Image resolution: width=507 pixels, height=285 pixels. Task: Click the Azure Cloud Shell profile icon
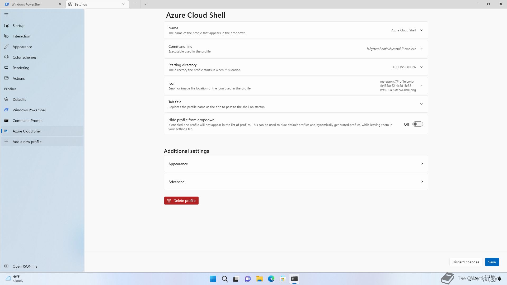pyautogui.click(x=6, y=131)
